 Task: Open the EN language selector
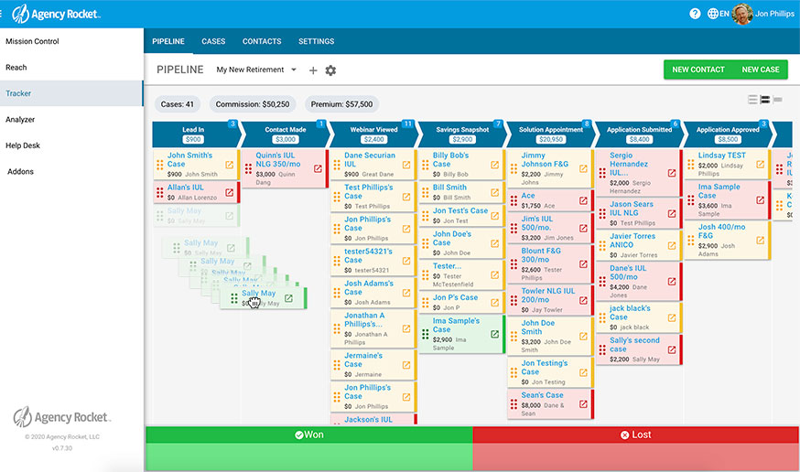click(718, 14)
